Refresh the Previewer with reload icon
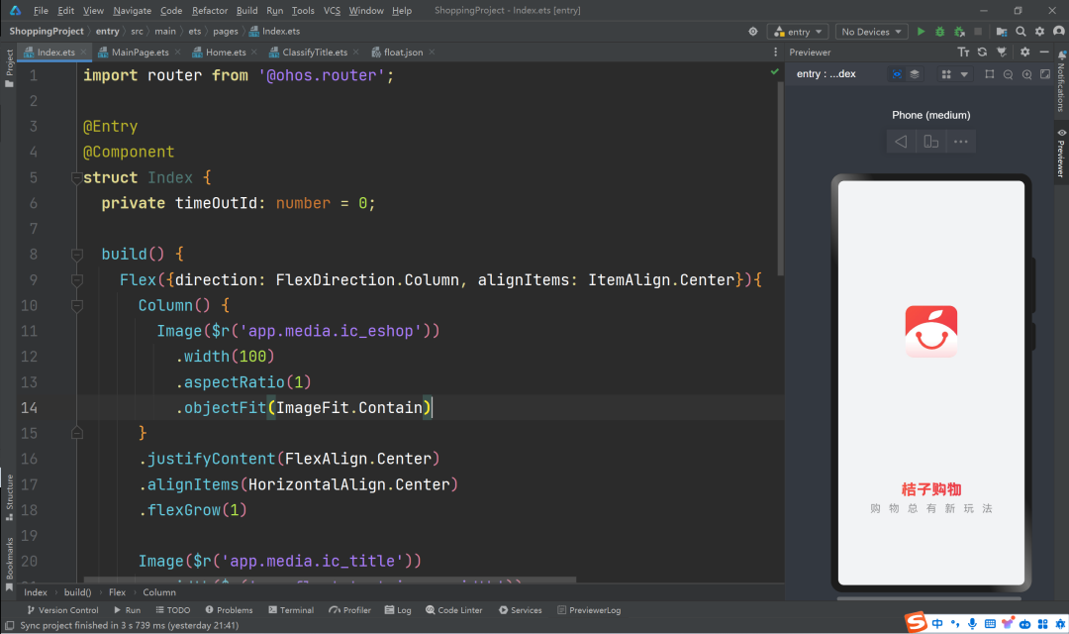 [983, 52]
